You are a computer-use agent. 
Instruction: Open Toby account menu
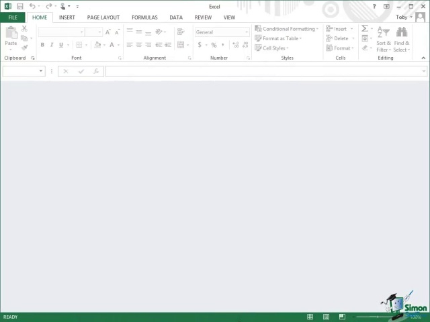pyautogui.click(x=404, y=17)
